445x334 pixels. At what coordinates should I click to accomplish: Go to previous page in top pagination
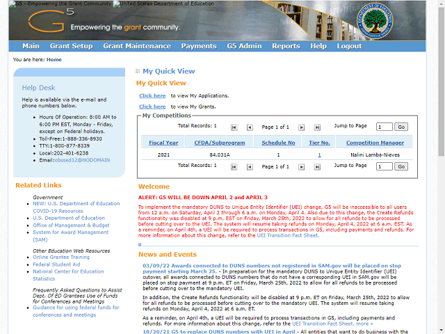click(250, 127)
